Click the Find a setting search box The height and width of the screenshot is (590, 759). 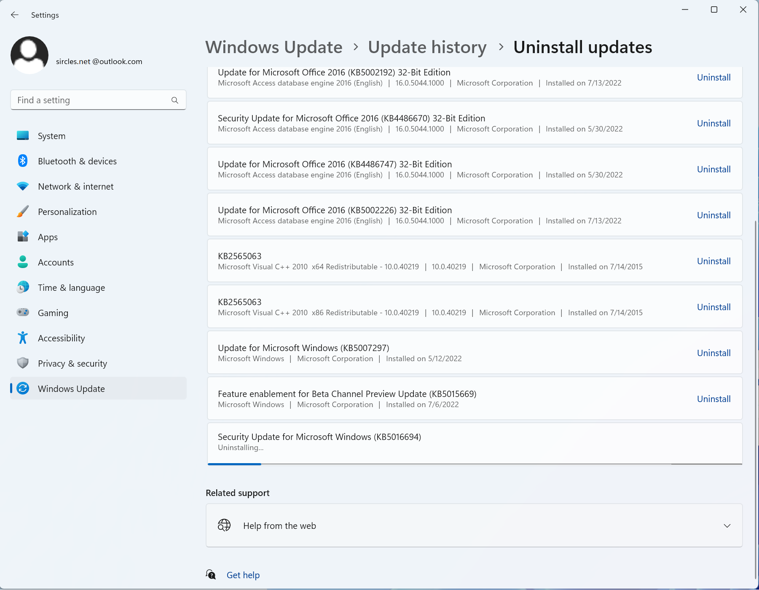click(x=98, y=100)
